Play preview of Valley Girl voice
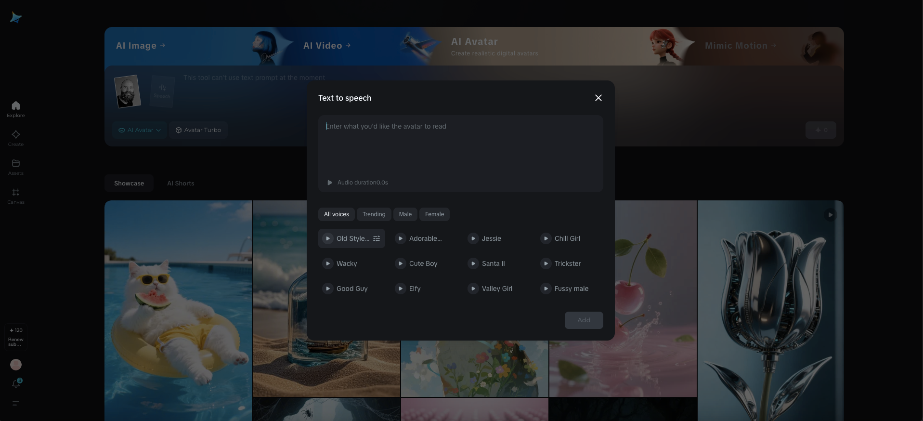 click(473, 289)
